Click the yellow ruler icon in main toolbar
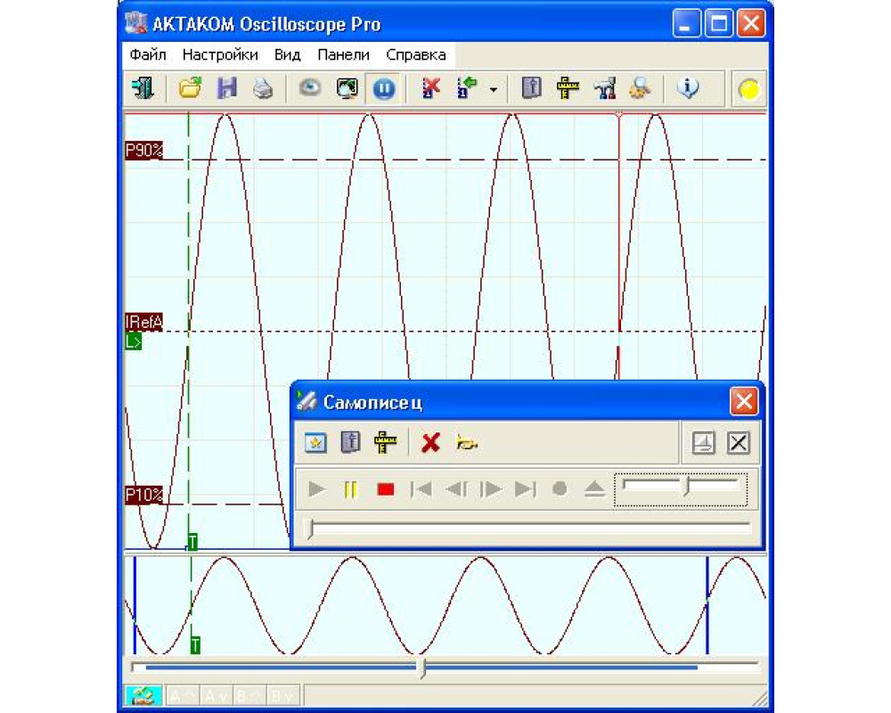 click(568, 88)
